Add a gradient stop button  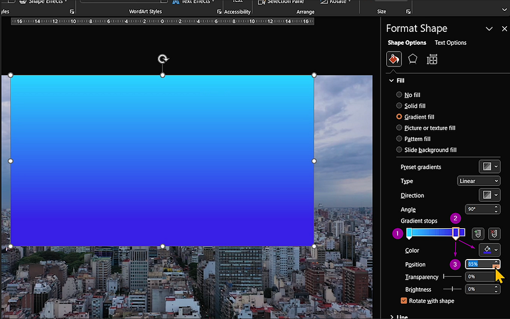pos(477,234)
